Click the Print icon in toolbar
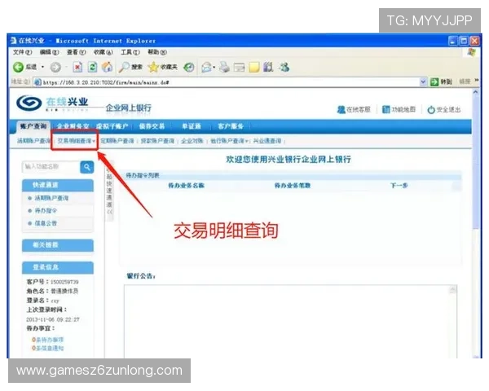The image size is (489, 391). click(224, 67)
